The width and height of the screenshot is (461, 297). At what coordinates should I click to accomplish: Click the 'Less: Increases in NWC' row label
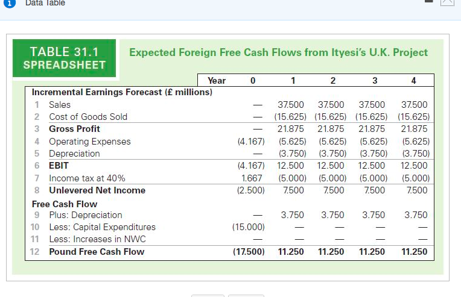97,239
